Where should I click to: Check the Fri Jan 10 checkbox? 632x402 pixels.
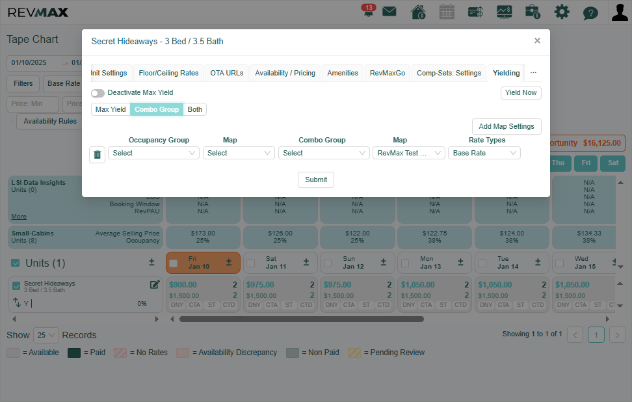coord(174,263)
